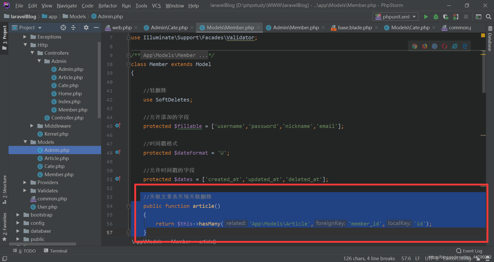The image size is (494, 262).
Task: Start debugging with the bug icon
Action: (436, 17)
